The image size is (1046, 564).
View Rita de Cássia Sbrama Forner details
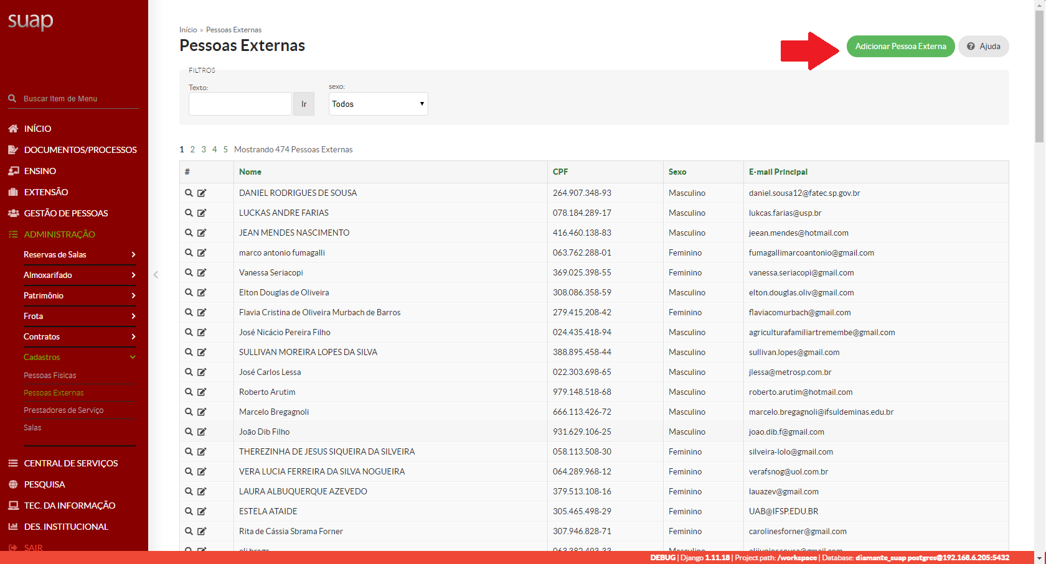189,531
